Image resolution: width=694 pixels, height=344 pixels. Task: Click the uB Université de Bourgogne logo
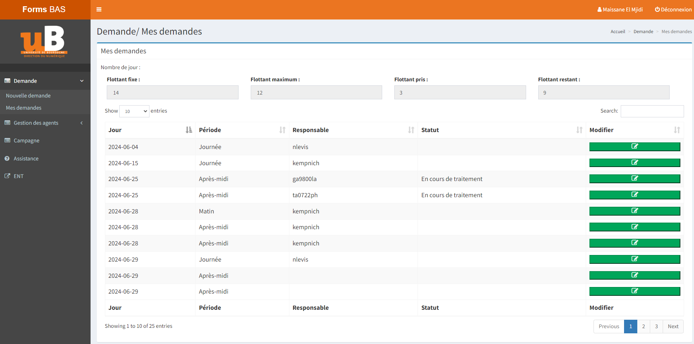pos(44,41)
